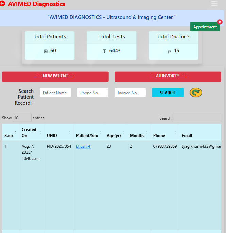Focus the Patient Name input field
Screen dimensions: 226x233
tap(55, 93)
